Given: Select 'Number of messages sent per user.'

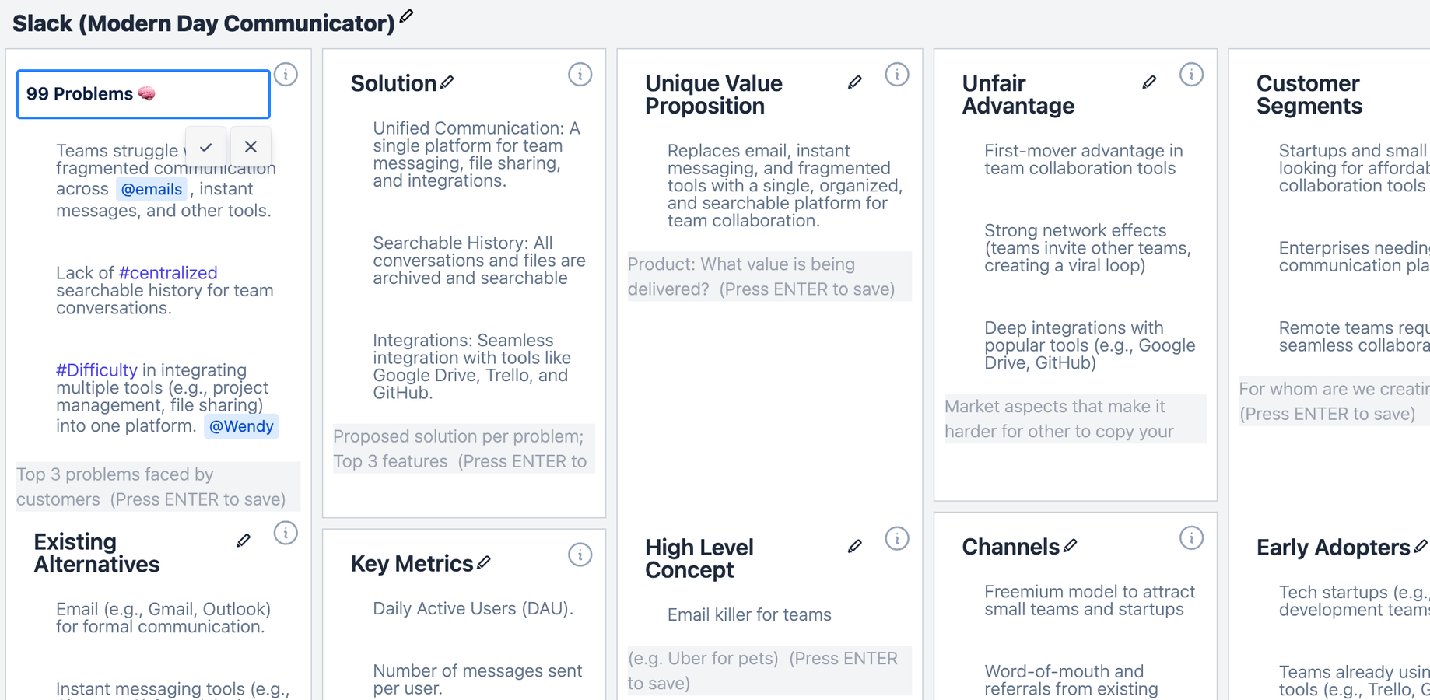Looking at the screenshot, I should [478, 680].
